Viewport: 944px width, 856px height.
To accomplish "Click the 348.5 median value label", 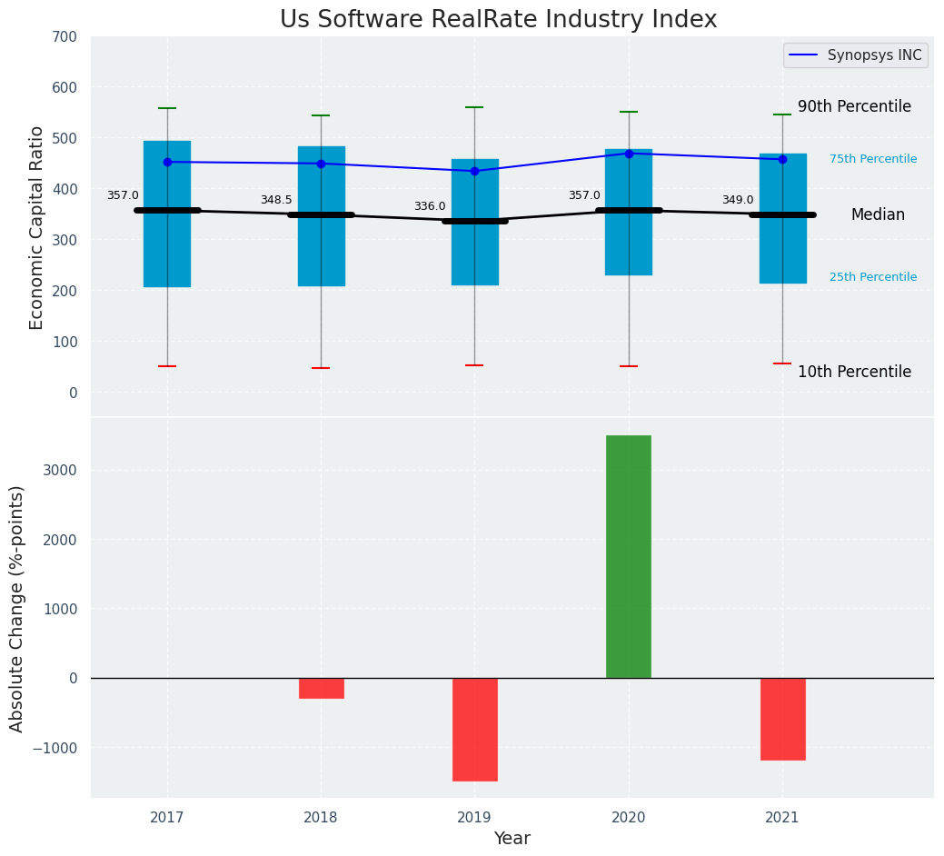I will [x=276, y=200].
